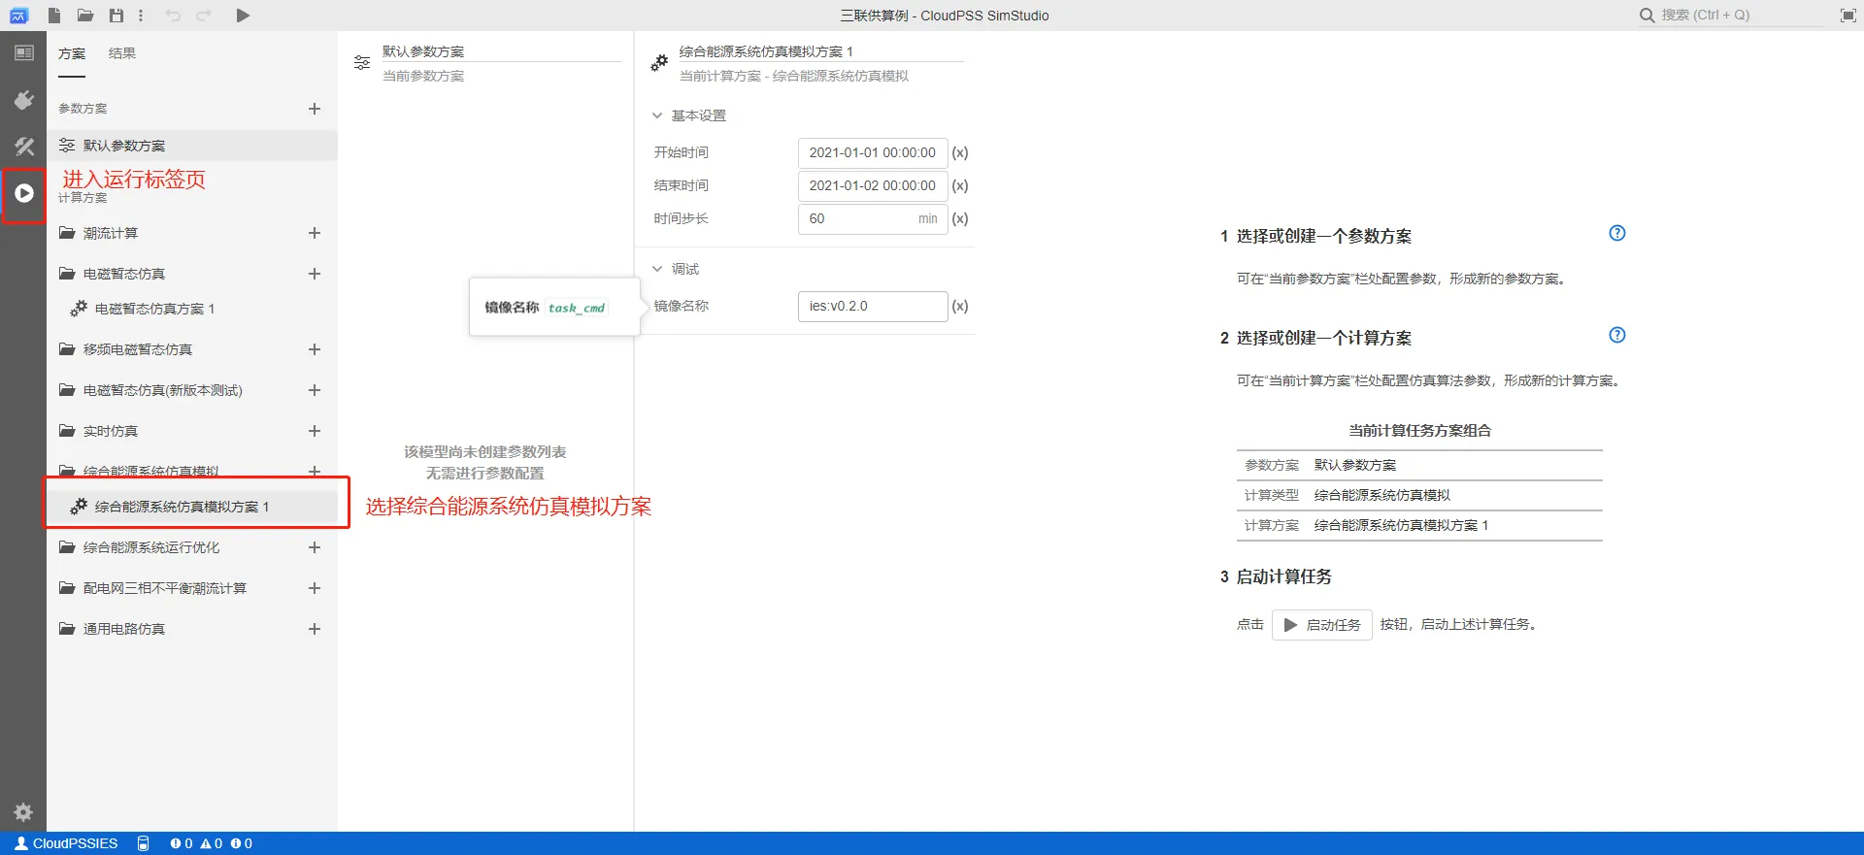This screenshot has height=855, width=1864.
Task: Add a 潮流计算 scheme with plus
Action: tap(315, 233)
